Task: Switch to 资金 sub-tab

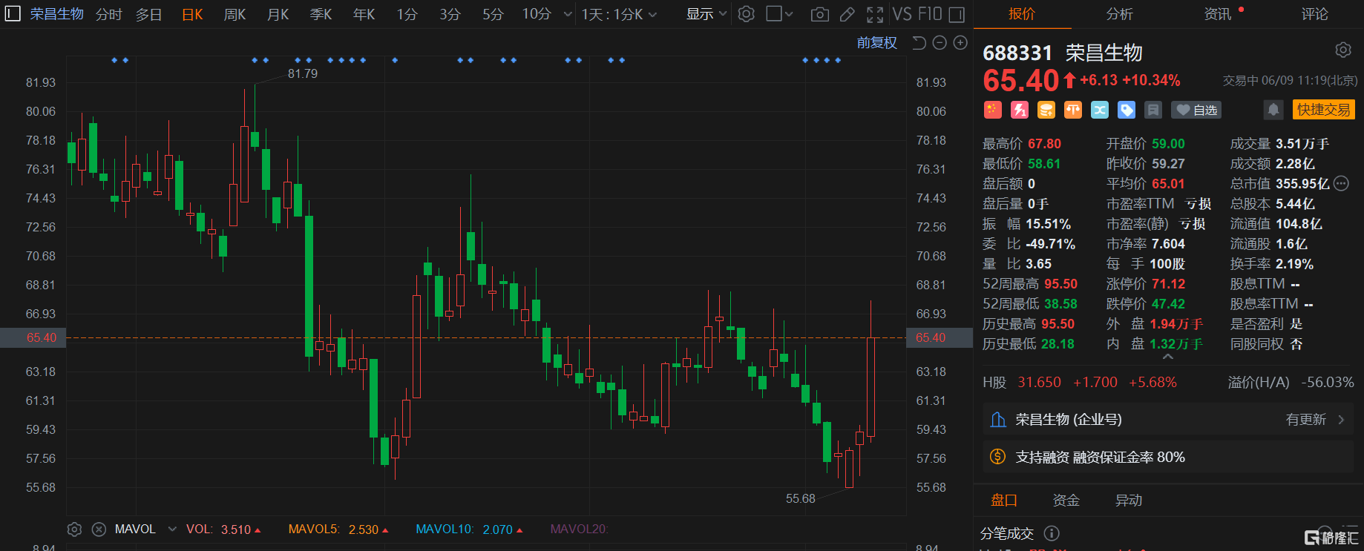Action: 1066,501
